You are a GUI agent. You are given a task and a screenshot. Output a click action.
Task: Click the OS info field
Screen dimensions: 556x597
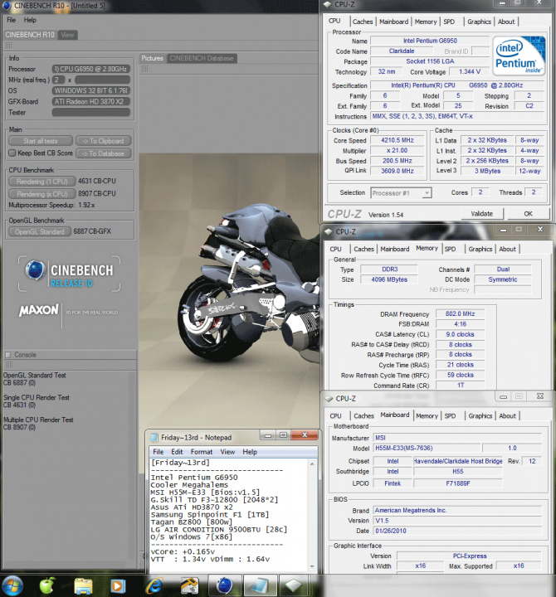point(91,90)
